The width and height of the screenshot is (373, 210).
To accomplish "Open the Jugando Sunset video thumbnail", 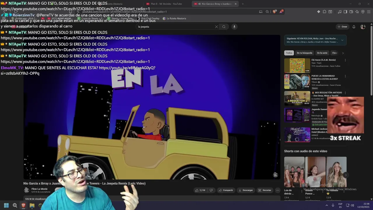I will 297,115.
